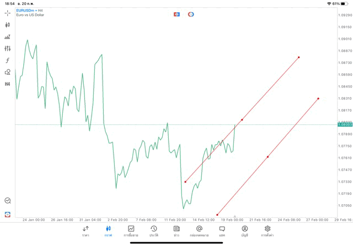Open the H4 timeframe selector
Viewport: 353px width, 246px height.
[x=8, y=84]
